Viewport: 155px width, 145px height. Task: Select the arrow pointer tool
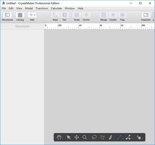[69, 137]
